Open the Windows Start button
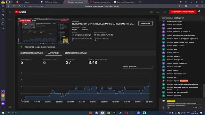This screenshot has height=115, width=205. click(x=3, y=113)
